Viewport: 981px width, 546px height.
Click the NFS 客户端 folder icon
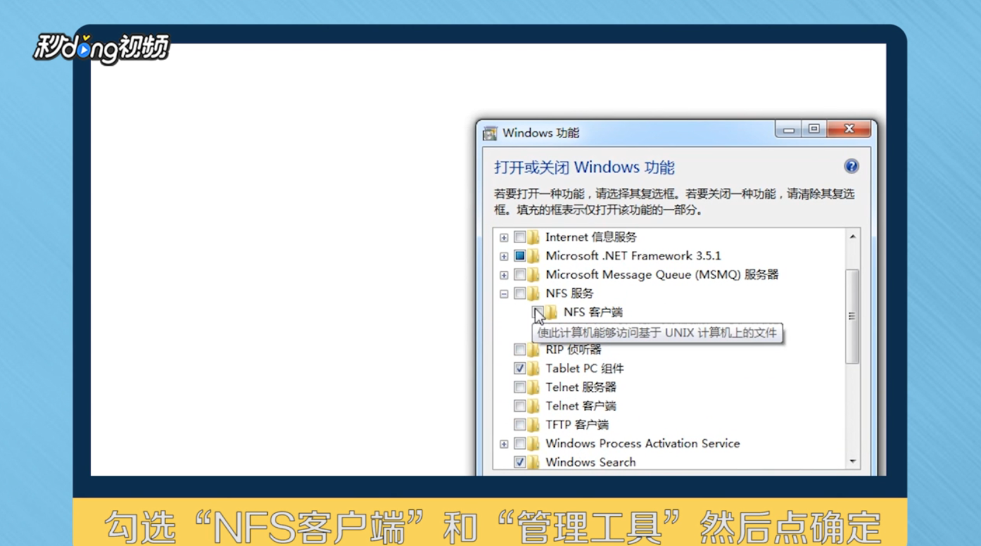pyautogui.click(x=552, y=312)
